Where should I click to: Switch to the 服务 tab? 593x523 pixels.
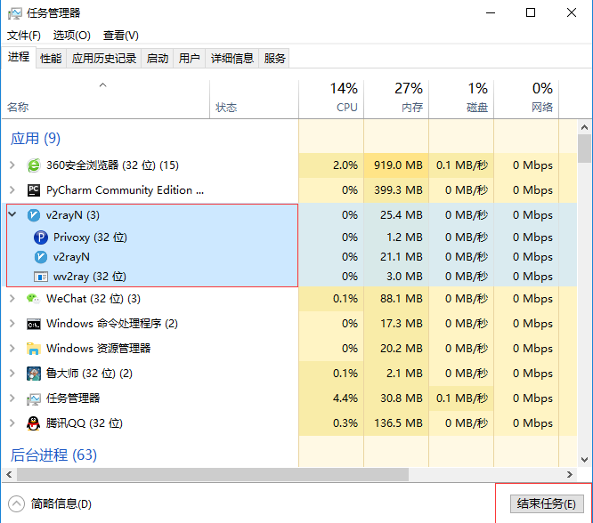[x=274, y=59]
